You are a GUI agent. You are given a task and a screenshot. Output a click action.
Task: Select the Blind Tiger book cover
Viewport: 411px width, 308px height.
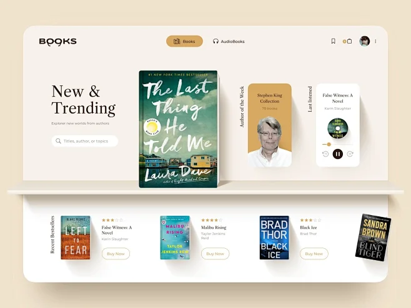click(x=373, y=238)
